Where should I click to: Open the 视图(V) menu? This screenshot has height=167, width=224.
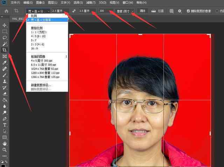tap(114, 2)
